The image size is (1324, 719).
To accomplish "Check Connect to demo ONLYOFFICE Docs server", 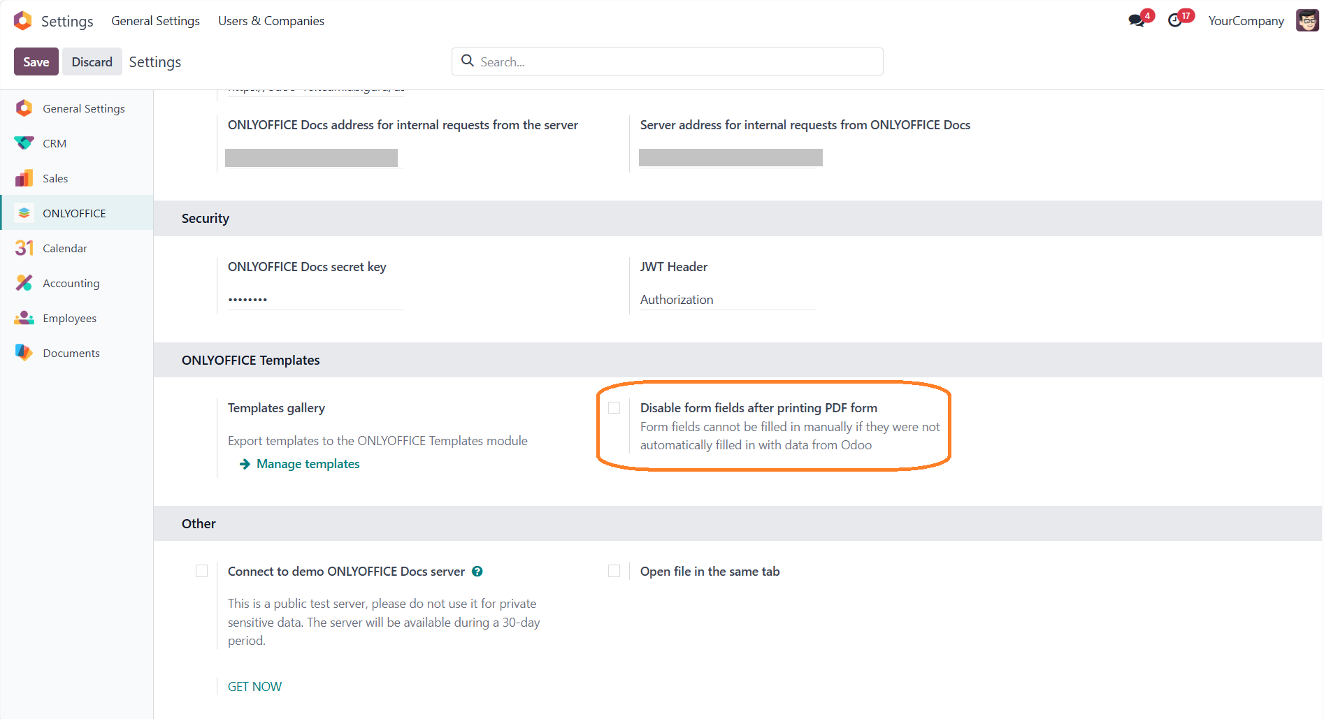I will [x=201, y=571].
